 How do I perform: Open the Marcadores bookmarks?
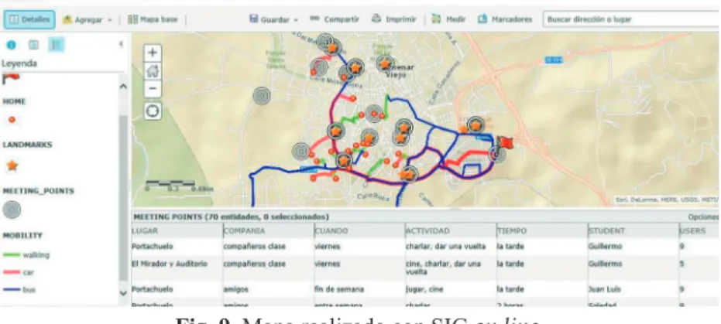pos(505,20)
